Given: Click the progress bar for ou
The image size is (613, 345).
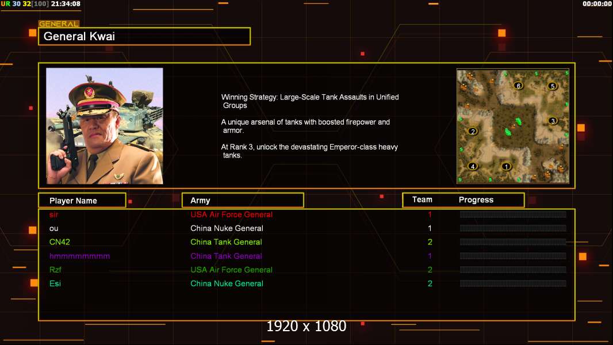Looking at the screenshot, I should (x=513, y=228).
